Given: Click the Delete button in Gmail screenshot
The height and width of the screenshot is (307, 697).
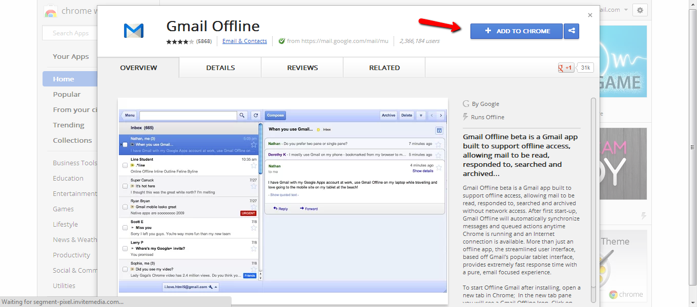Looking at the screenshot, I should point(406,116).
